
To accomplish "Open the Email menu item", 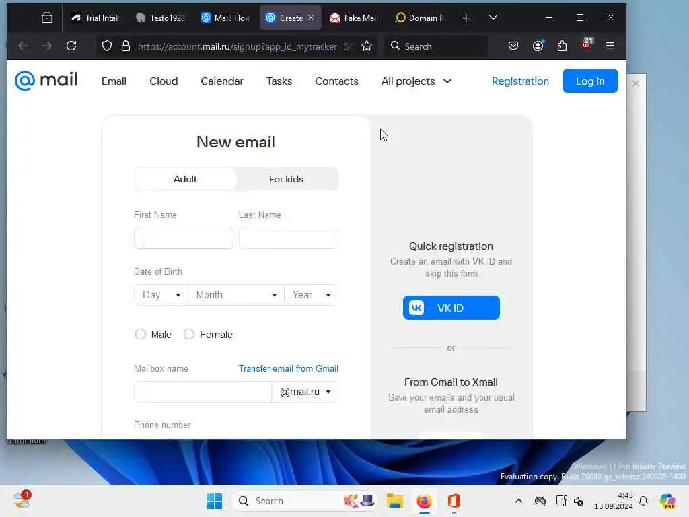I will (114, 81).
